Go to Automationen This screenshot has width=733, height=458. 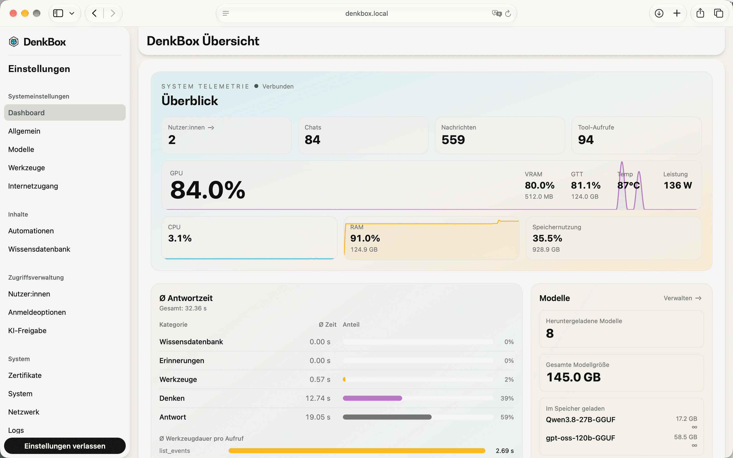(31, 231)
